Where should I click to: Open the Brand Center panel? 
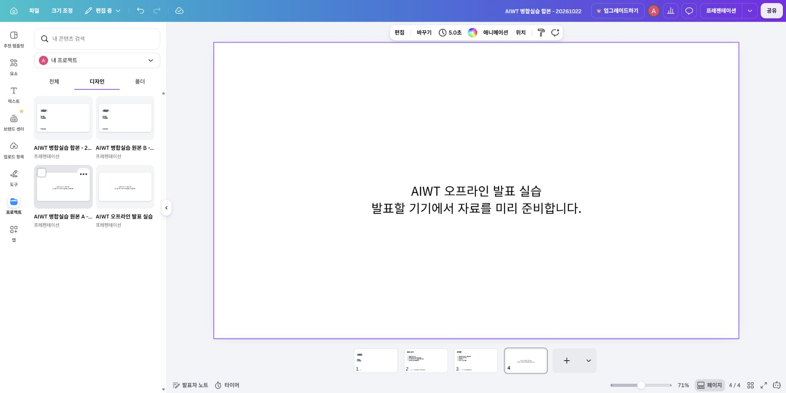[x=14, y=123]
